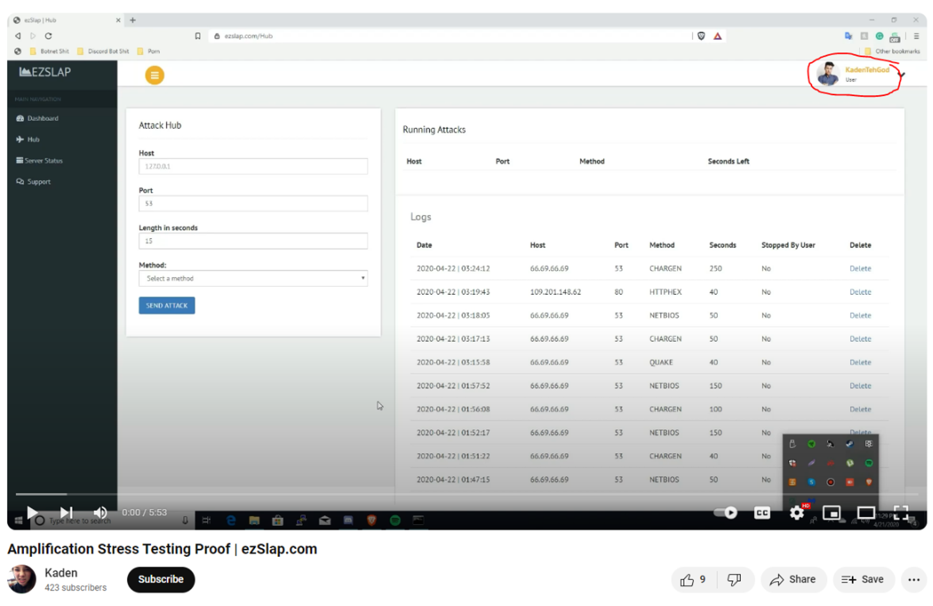Skip to the next video
933x606 pixels.
tap(66, 512)
